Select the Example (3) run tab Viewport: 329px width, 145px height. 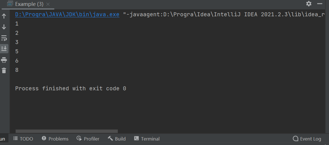click(x=28, y=4)
